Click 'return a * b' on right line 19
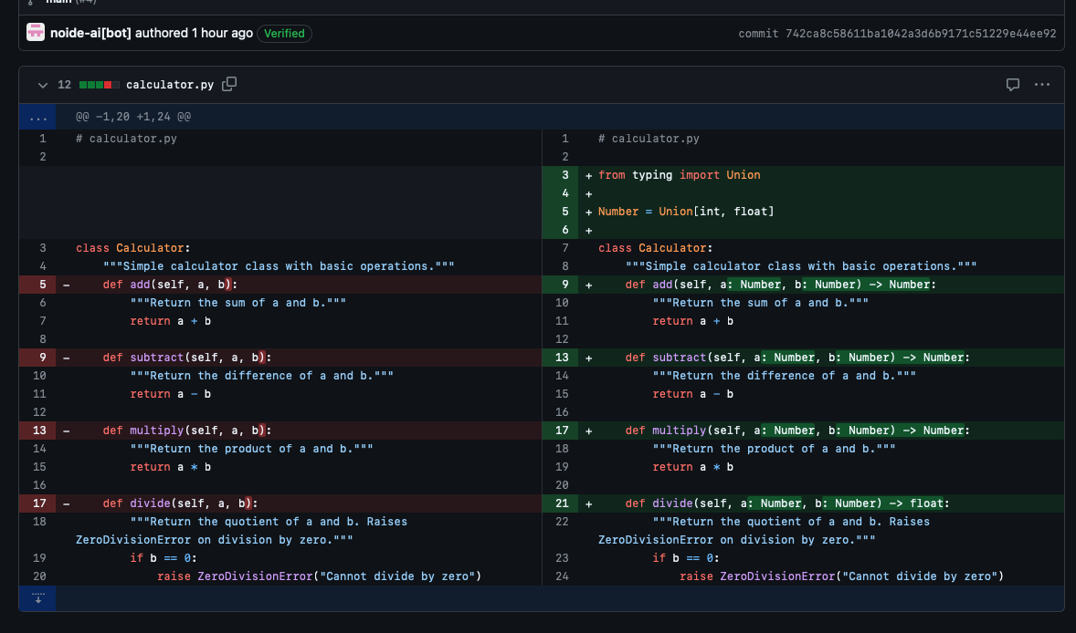 (x=692, y=467)
